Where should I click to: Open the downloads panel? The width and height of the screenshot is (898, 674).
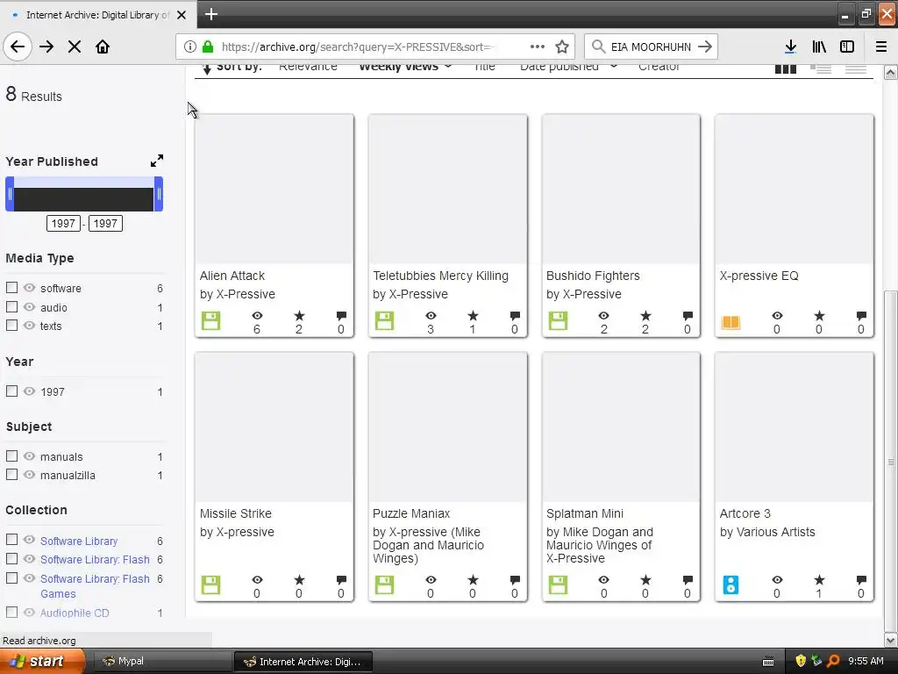tap(790, 47)
